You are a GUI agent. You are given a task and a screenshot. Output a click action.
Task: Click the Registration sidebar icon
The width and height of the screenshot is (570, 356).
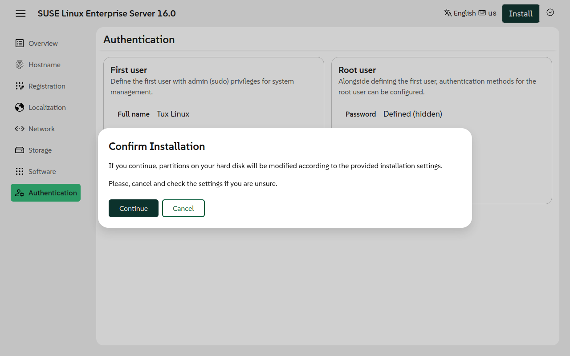click(x=20, y=86)
